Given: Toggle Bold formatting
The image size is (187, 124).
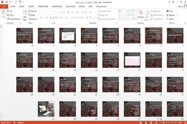Looking at the screenshot, I should pyautogui.click(x=41, y=18).
